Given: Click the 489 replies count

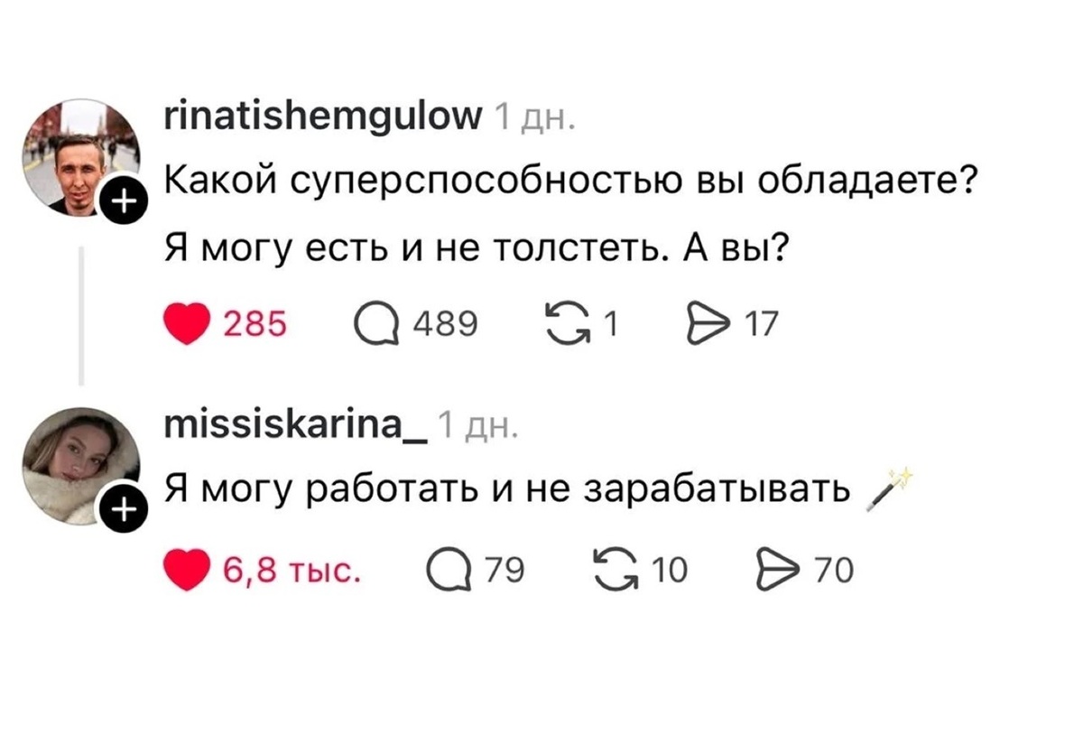Looking at the screenshot, I should 445,324.
